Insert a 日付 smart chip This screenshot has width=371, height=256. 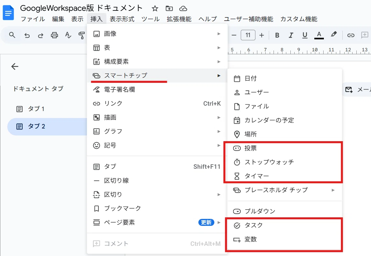click(x=285, y=78)
